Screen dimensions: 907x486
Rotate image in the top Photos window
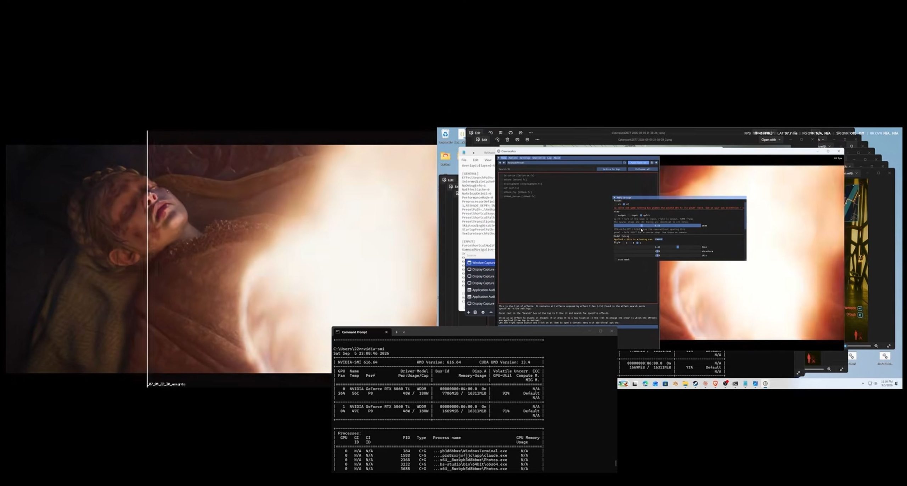tap(491, 133)
